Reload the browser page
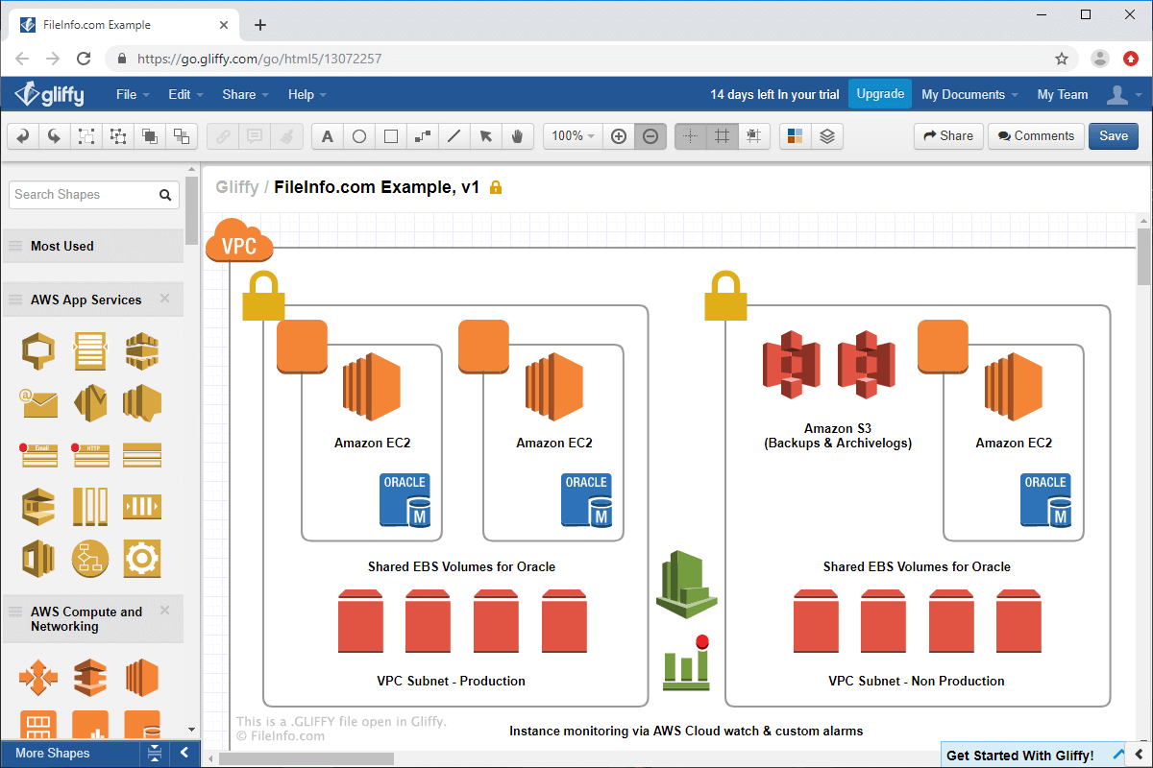The height and width of the screenshot is (768, 1153). (x=84, y=59)
